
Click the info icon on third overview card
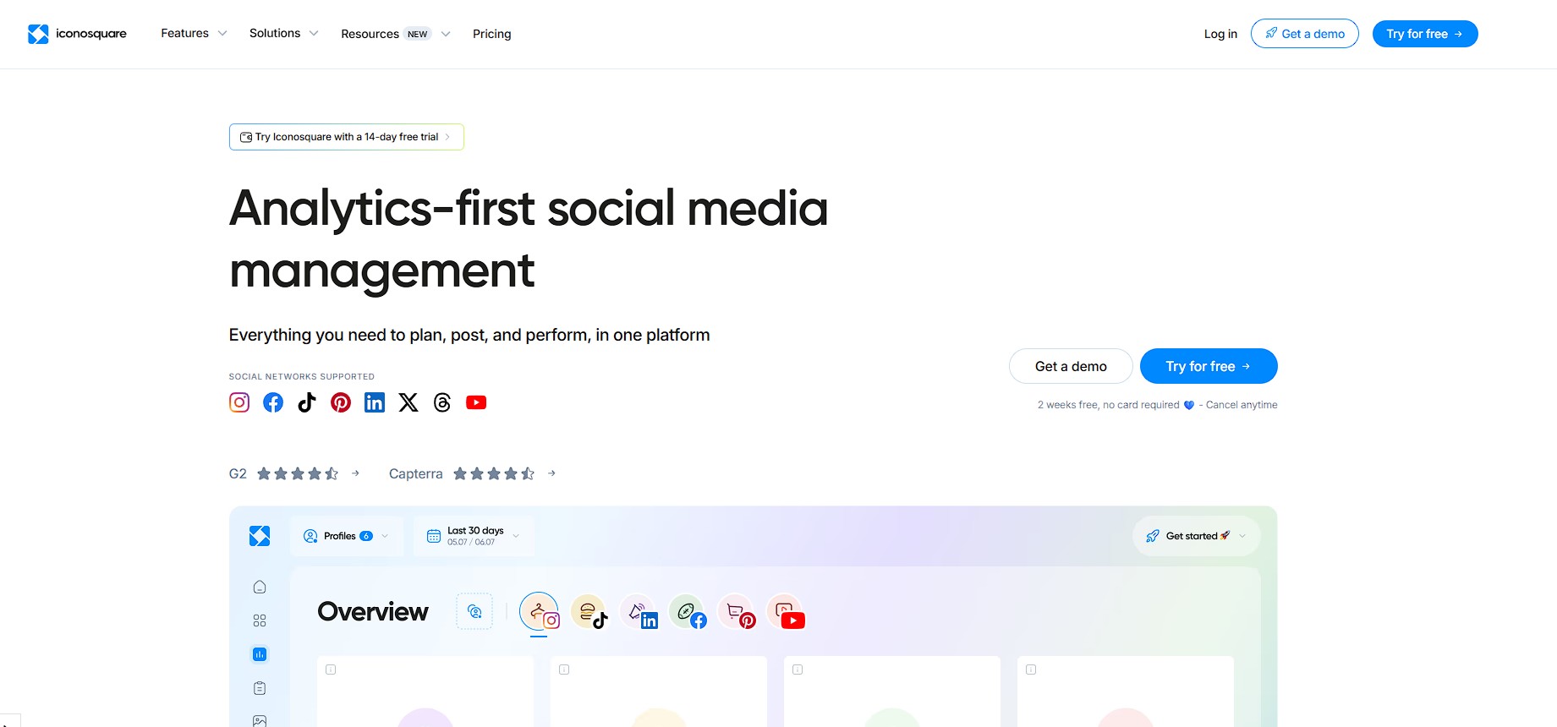[x=798, y=670]
